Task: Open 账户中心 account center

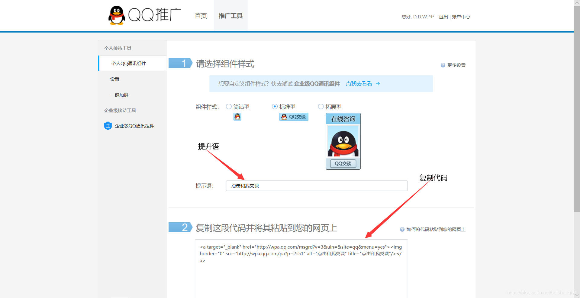Action: tap(461, 17)
